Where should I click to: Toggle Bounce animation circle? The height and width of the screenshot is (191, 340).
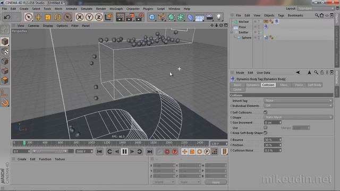[x=231, y=140]
